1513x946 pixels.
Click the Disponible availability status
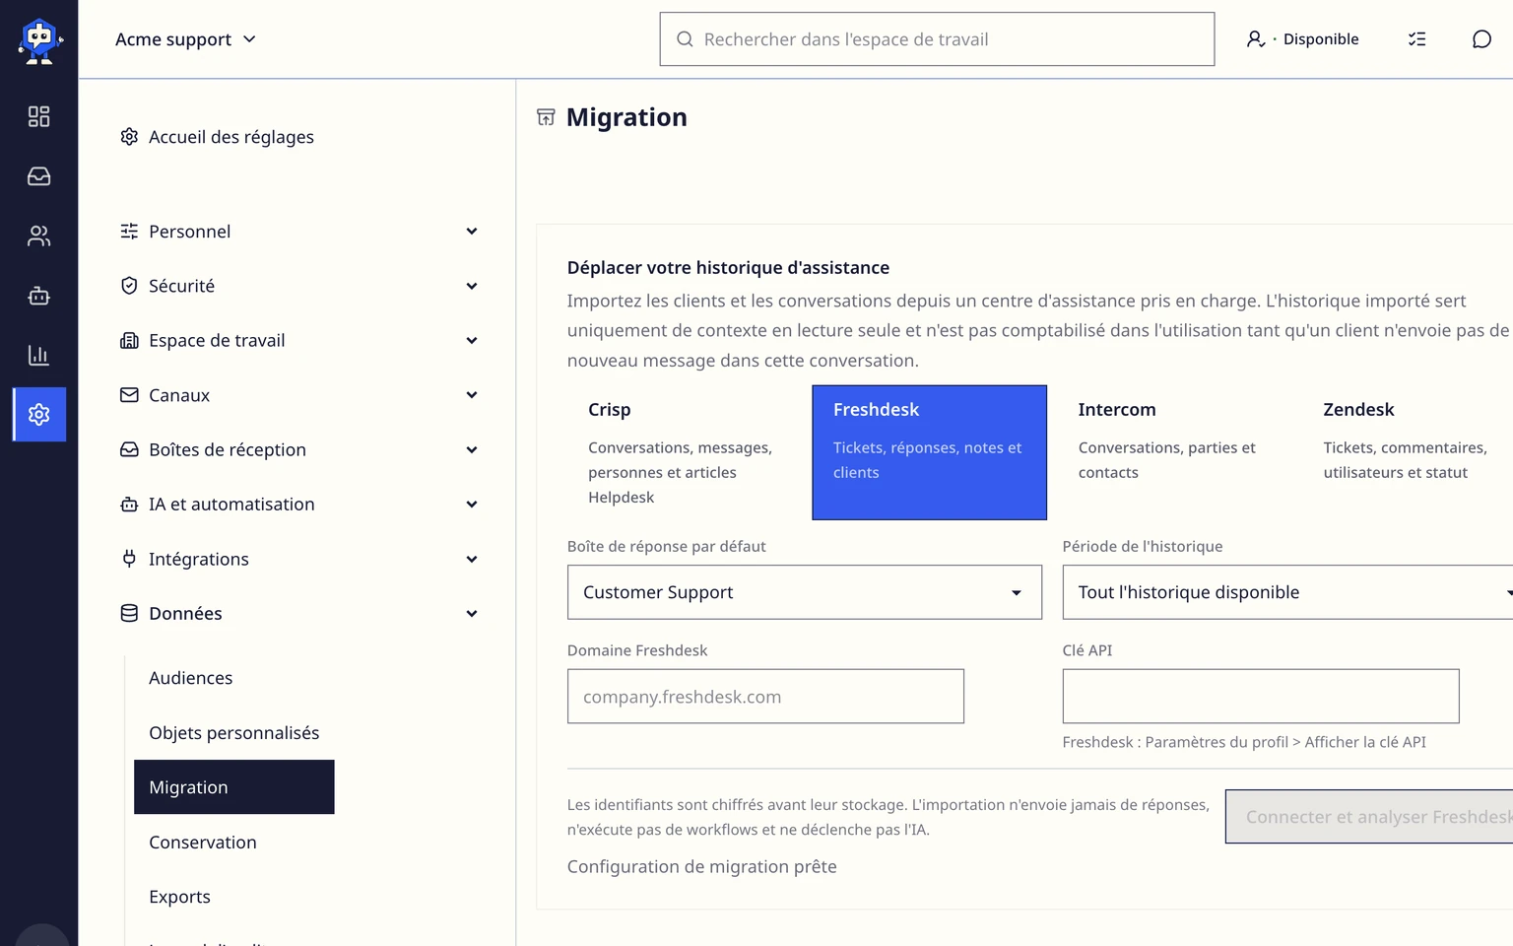click(1302, 39)
